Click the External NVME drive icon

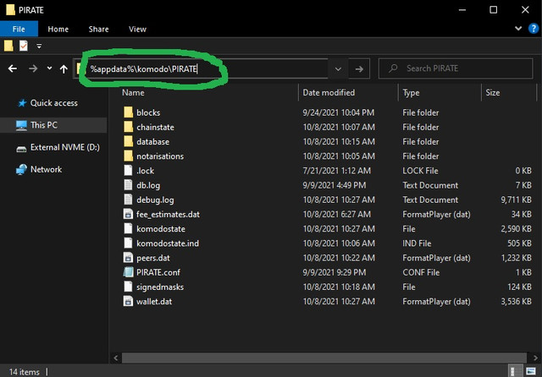(x=21, y=149)
